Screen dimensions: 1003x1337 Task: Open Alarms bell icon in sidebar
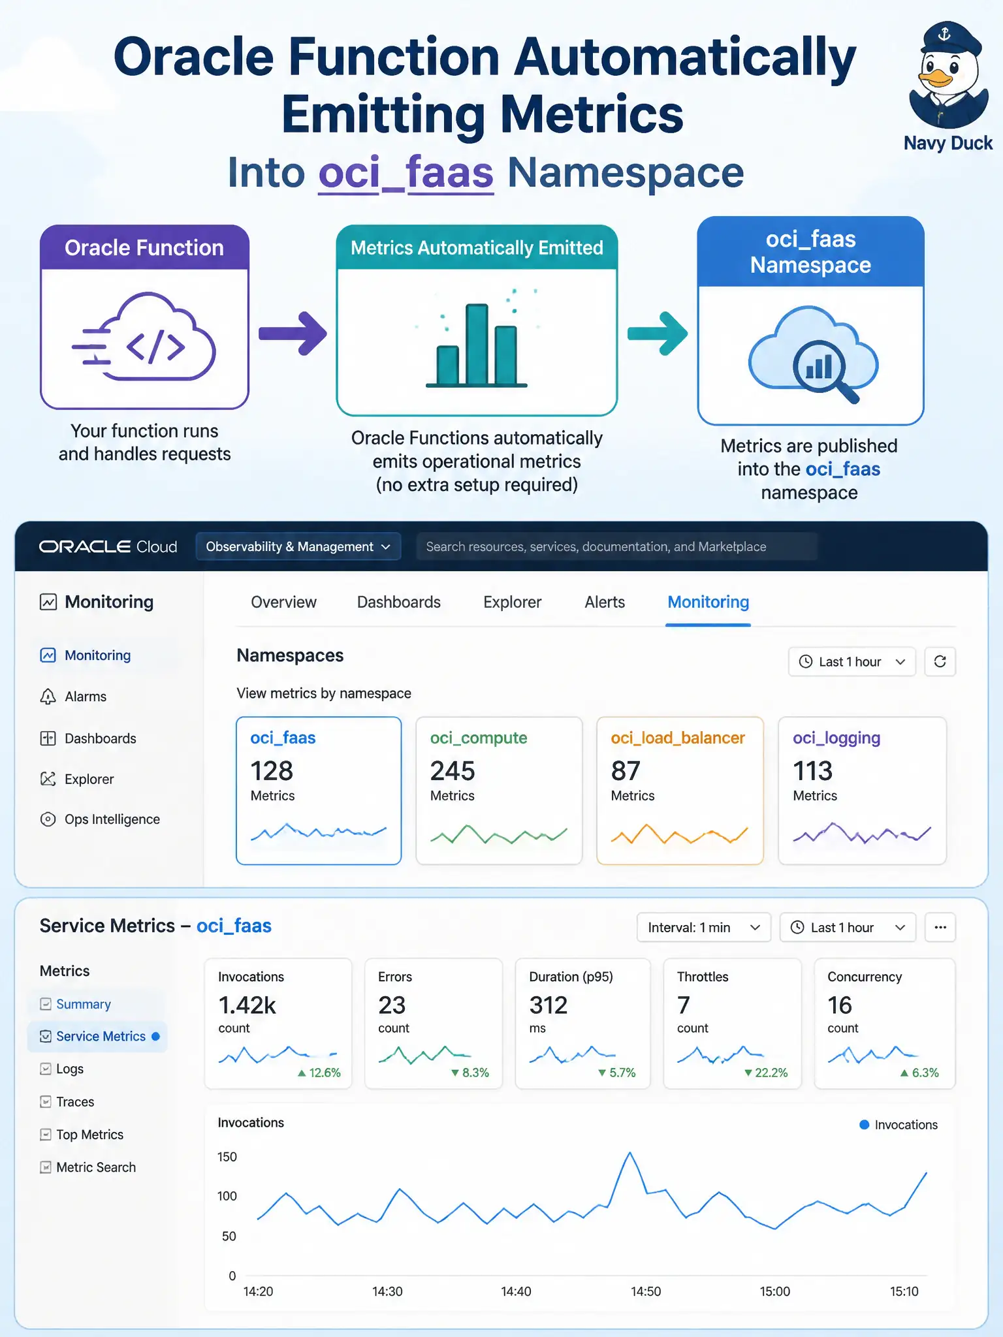[x=48, y=697]
